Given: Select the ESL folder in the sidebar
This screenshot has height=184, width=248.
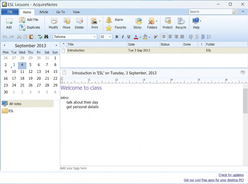Looking at the screenshot, I should pos(11,111).
